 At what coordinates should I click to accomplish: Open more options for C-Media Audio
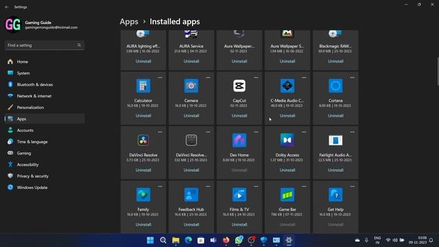coord(304,78)
